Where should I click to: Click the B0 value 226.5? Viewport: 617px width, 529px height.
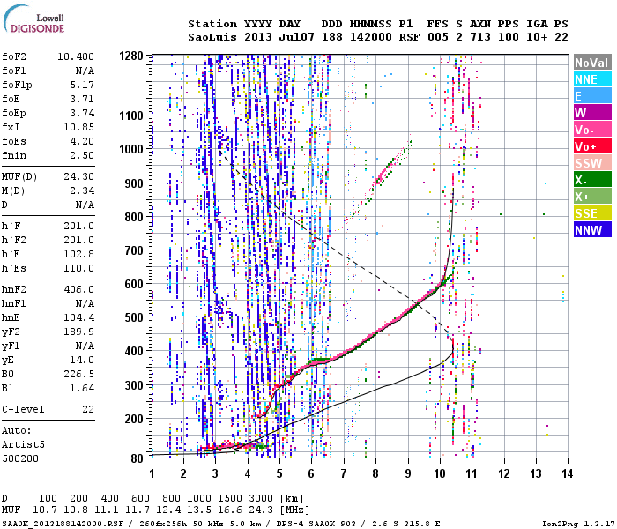pos(79,374)
